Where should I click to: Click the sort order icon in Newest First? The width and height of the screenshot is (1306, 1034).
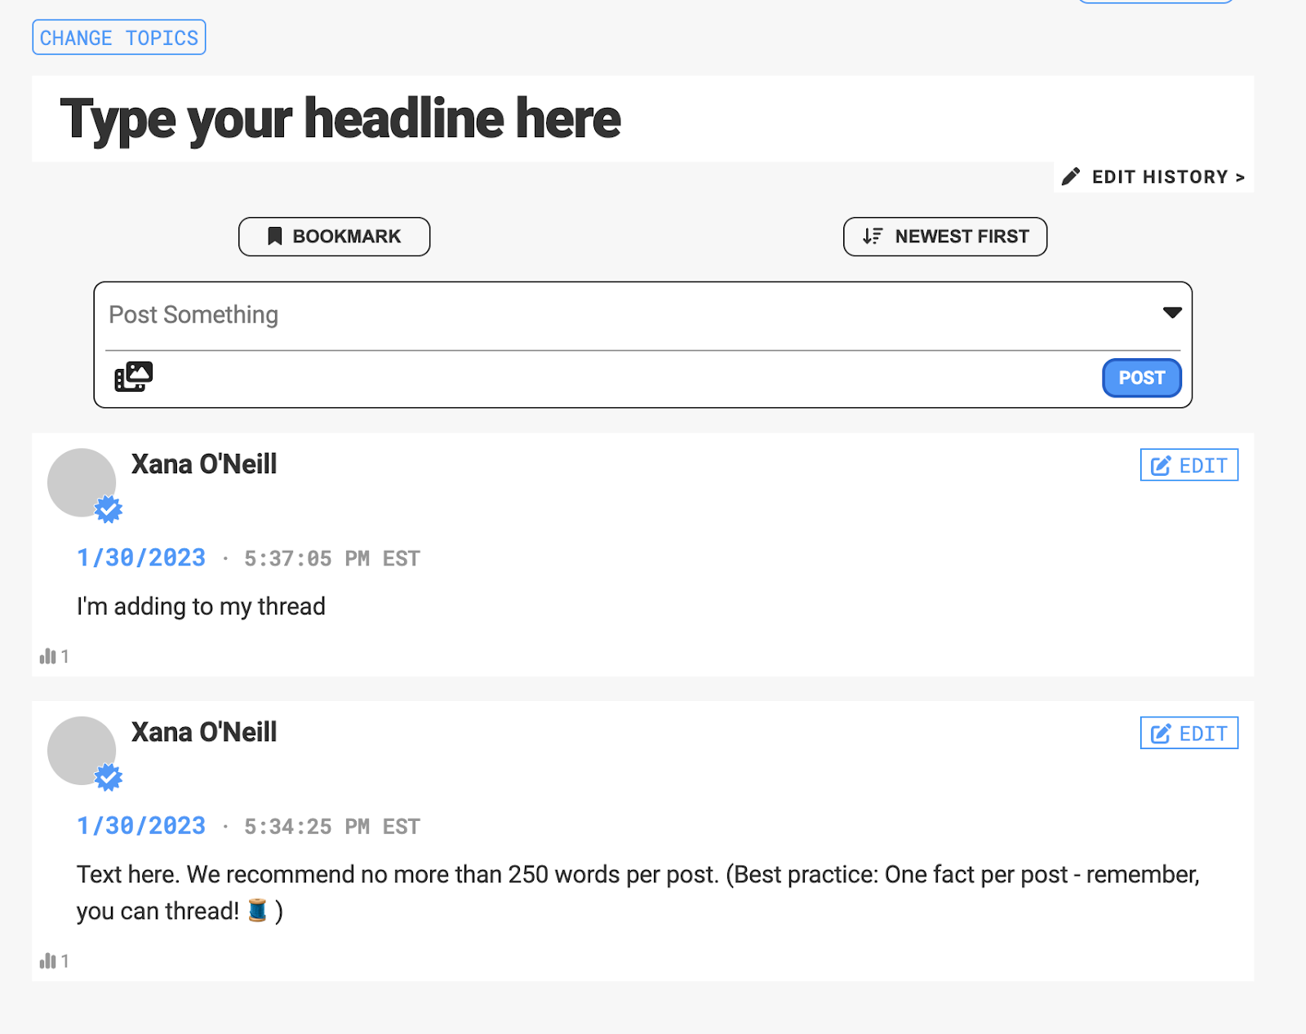coord(873,237)
